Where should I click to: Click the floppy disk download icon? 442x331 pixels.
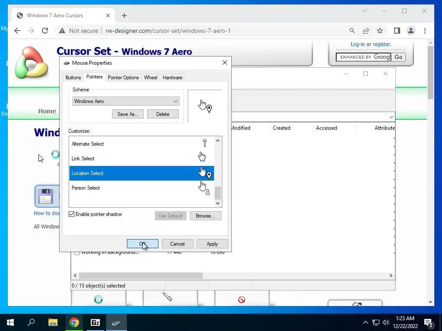click(46, 196)
